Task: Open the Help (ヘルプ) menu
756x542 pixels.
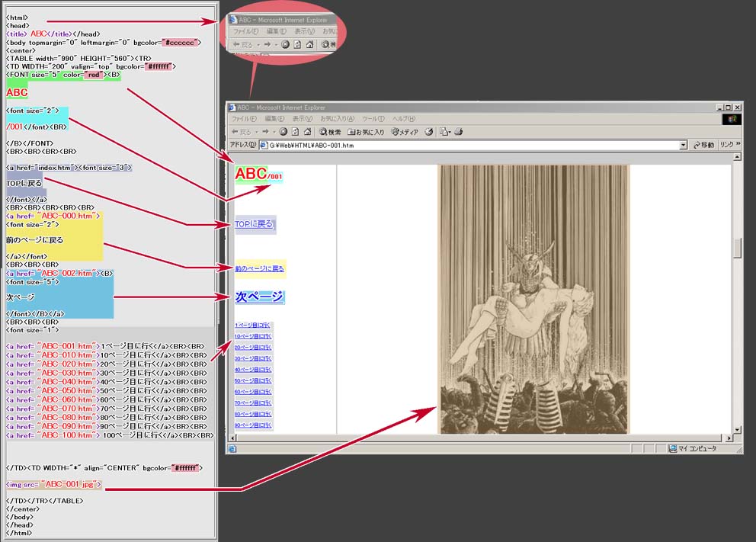Action: 404,119
